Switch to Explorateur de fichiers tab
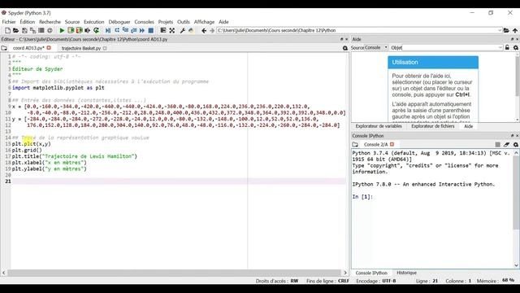This screenshot has width=520, height=293. tap(433, 126)
